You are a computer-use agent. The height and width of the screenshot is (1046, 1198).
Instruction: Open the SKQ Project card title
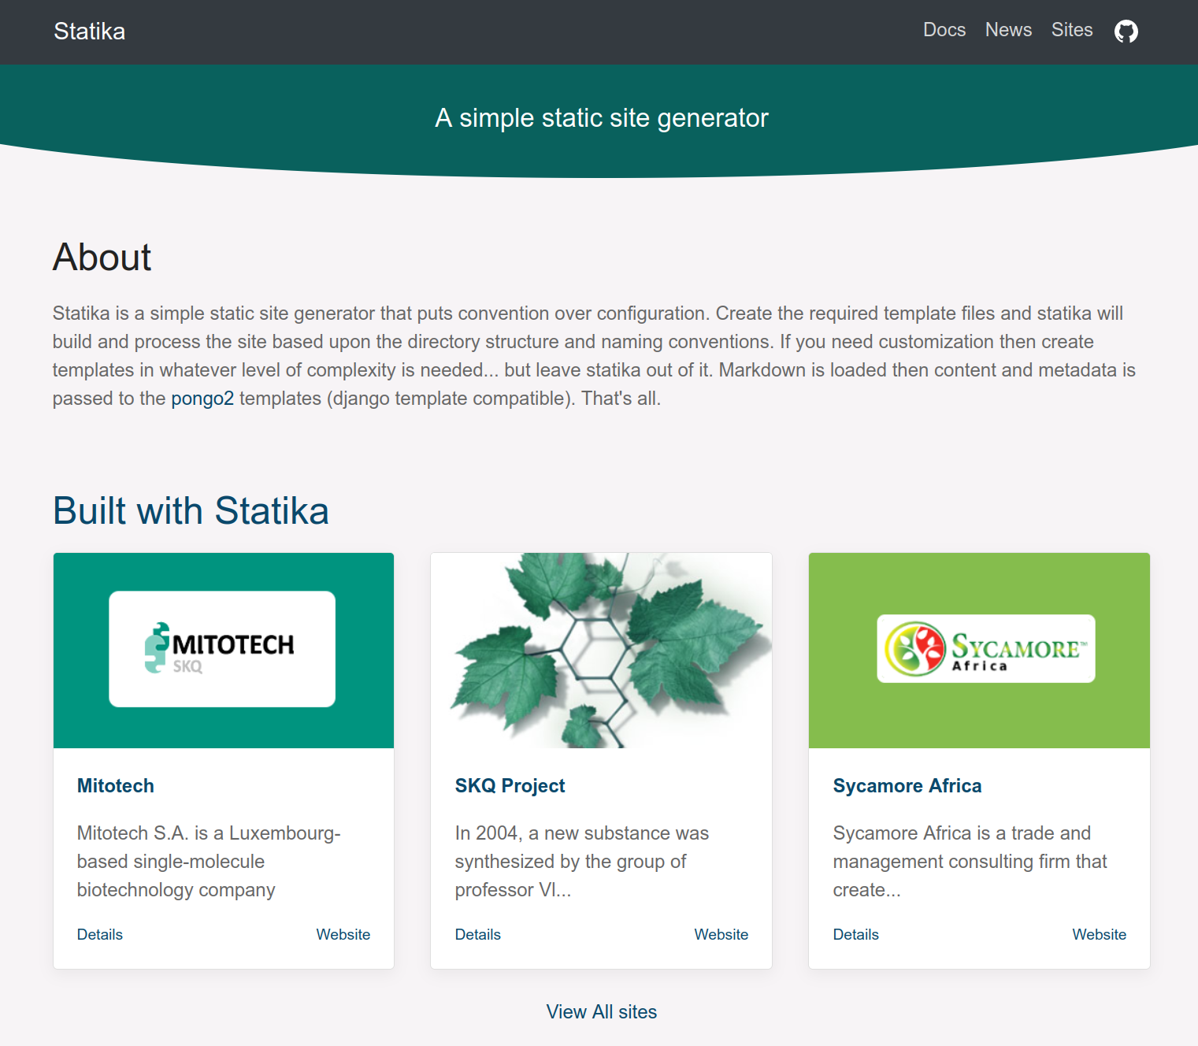pyautogui.click(x=510, y=786)
